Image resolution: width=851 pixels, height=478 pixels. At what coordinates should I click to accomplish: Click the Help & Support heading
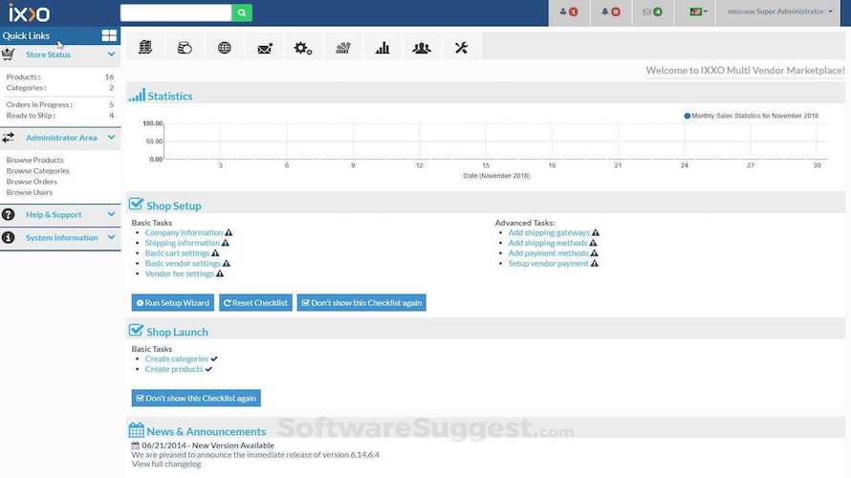click(x=54, y=214)
